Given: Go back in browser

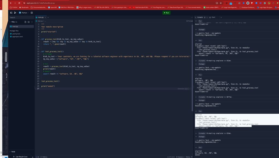Looking at the screenshot, I should coord(11,3).
